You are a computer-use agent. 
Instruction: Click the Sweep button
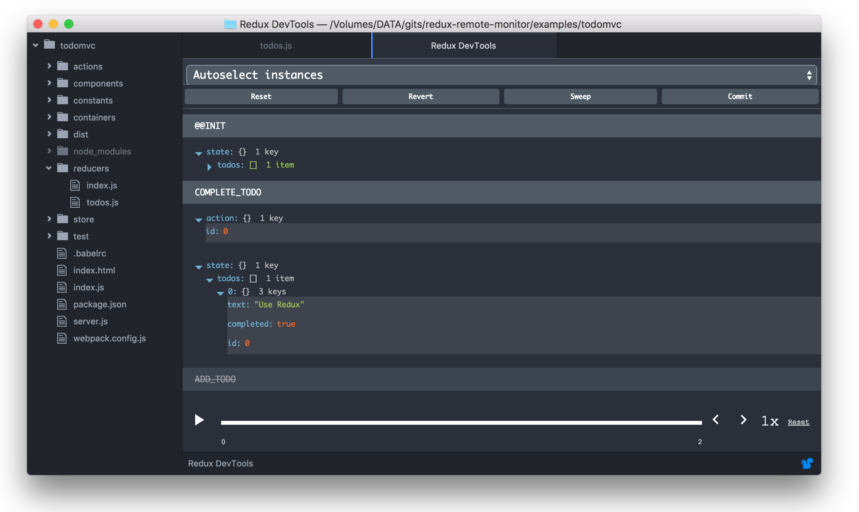pos(580,97)
